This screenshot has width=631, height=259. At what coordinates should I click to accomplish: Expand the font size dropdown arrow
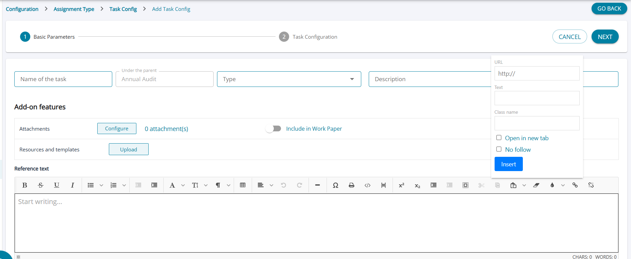click(206, 185)
